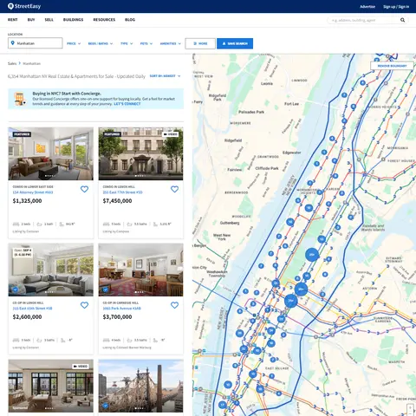Click the verified checkmark badge on gray sofa photo
The width and height of the screenshot is (416, 416).
[16, 289]
